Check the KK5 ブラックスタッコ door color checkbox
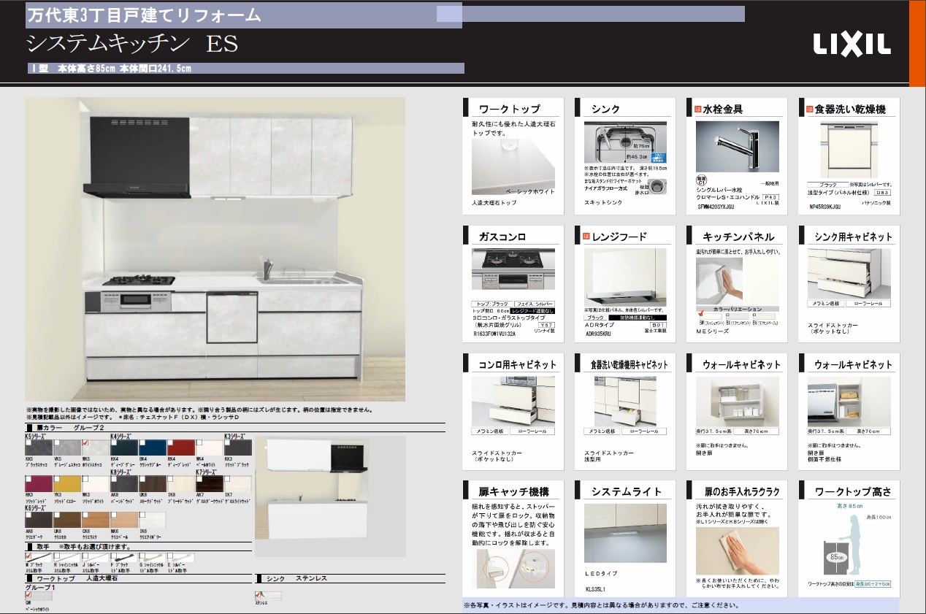Image resolution: width=926 pixels, height=614 pixels. point(28,442)
